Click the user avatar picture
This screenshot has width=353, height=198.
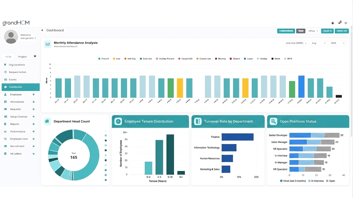(11, 37)
